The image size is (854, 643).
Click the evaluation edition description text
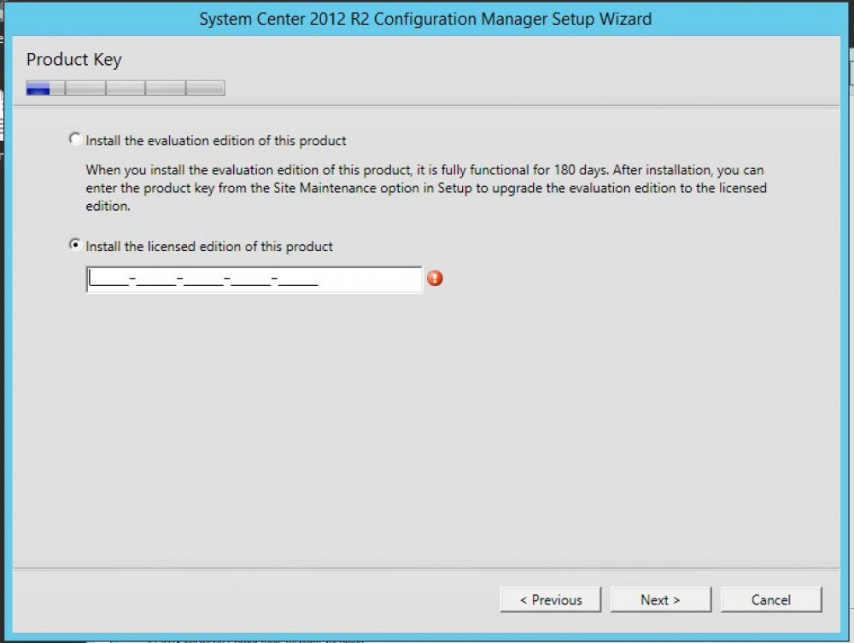tap(426, 188)
